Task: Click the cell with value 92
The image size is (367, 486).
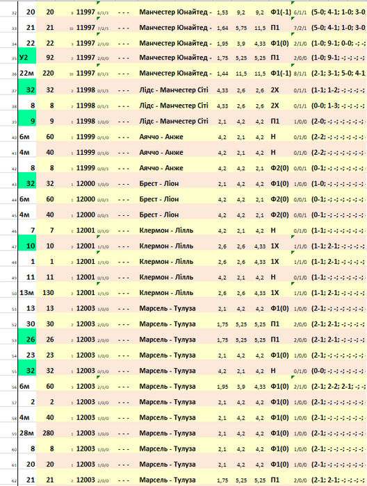Action: click(50, 58)
